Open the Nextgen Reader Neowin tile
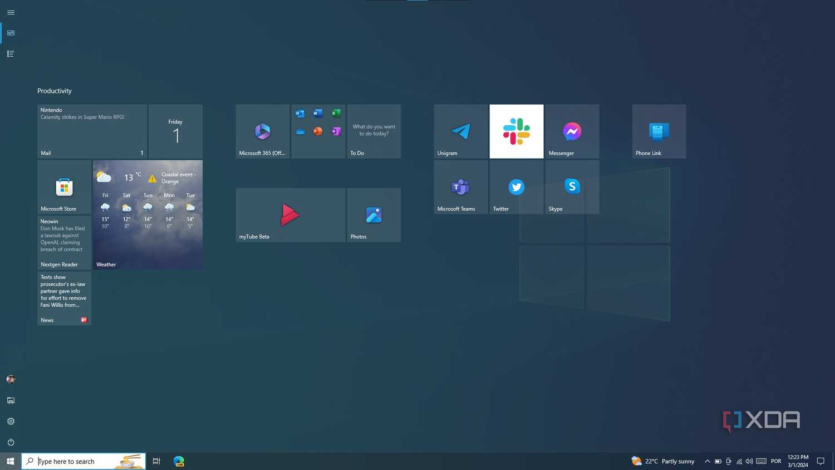Viewport: 835px width, 470px height. 65,243
